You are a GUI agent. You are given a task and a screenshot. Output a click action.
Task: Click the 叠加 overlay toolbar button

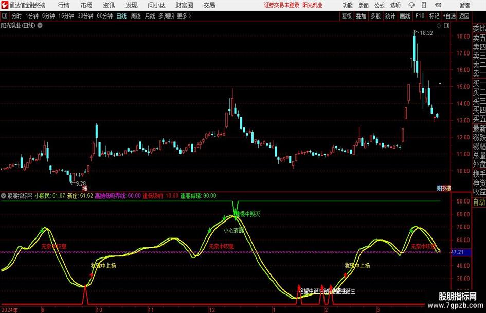point(361,16)
